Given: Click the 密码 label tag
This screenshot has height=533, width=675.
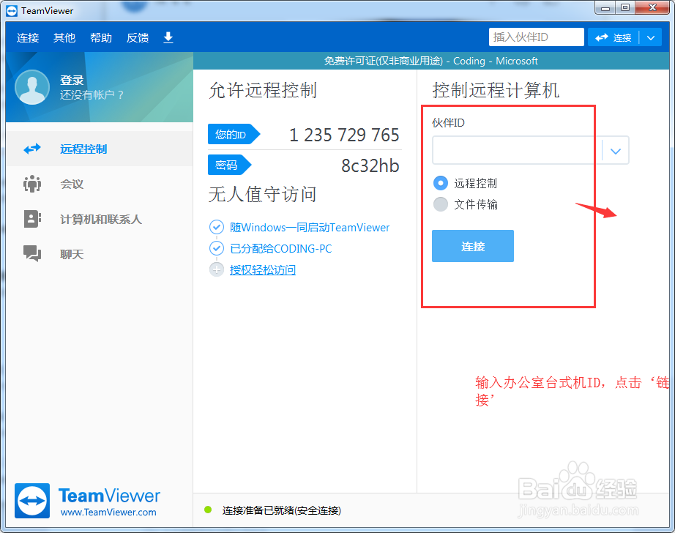Looking at the screenshot, I should [230, 165].
